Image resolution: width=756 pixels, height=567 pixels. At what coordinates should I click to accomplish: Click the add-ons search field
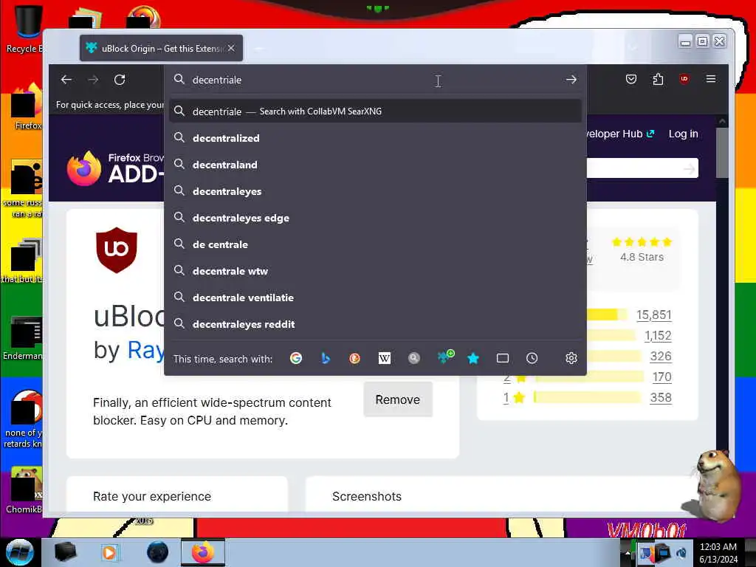pyautogui.click(x=642, y=168)
